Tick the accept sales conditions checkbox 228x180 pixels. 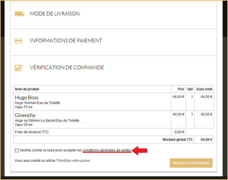point(17,150)
